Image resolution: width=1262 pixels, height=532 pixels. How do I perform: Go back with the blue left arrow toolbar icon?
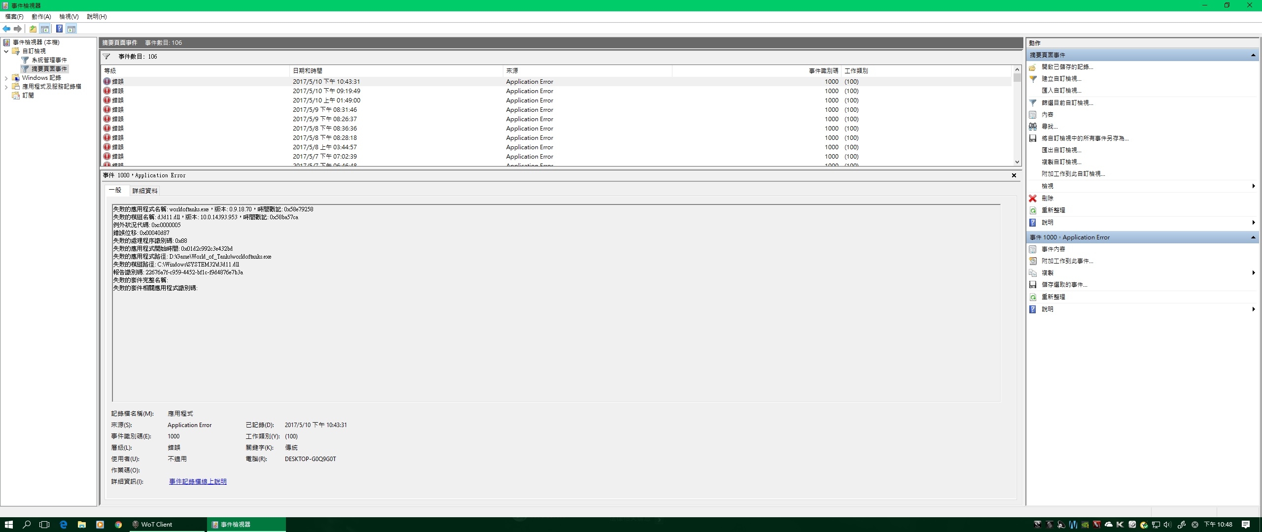click(6, 29)
